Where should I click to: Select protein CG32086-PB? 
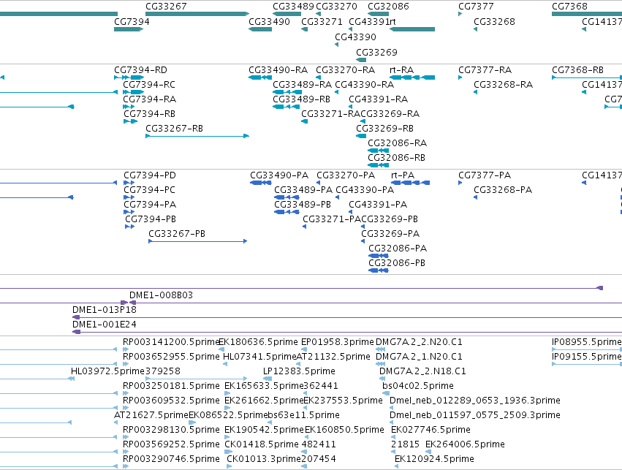[397, 264]
